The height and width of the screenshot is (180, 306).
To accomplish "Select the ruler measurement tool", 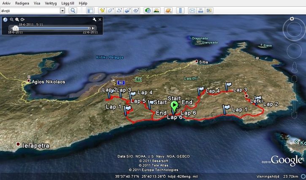I will (x=179, y=10).
